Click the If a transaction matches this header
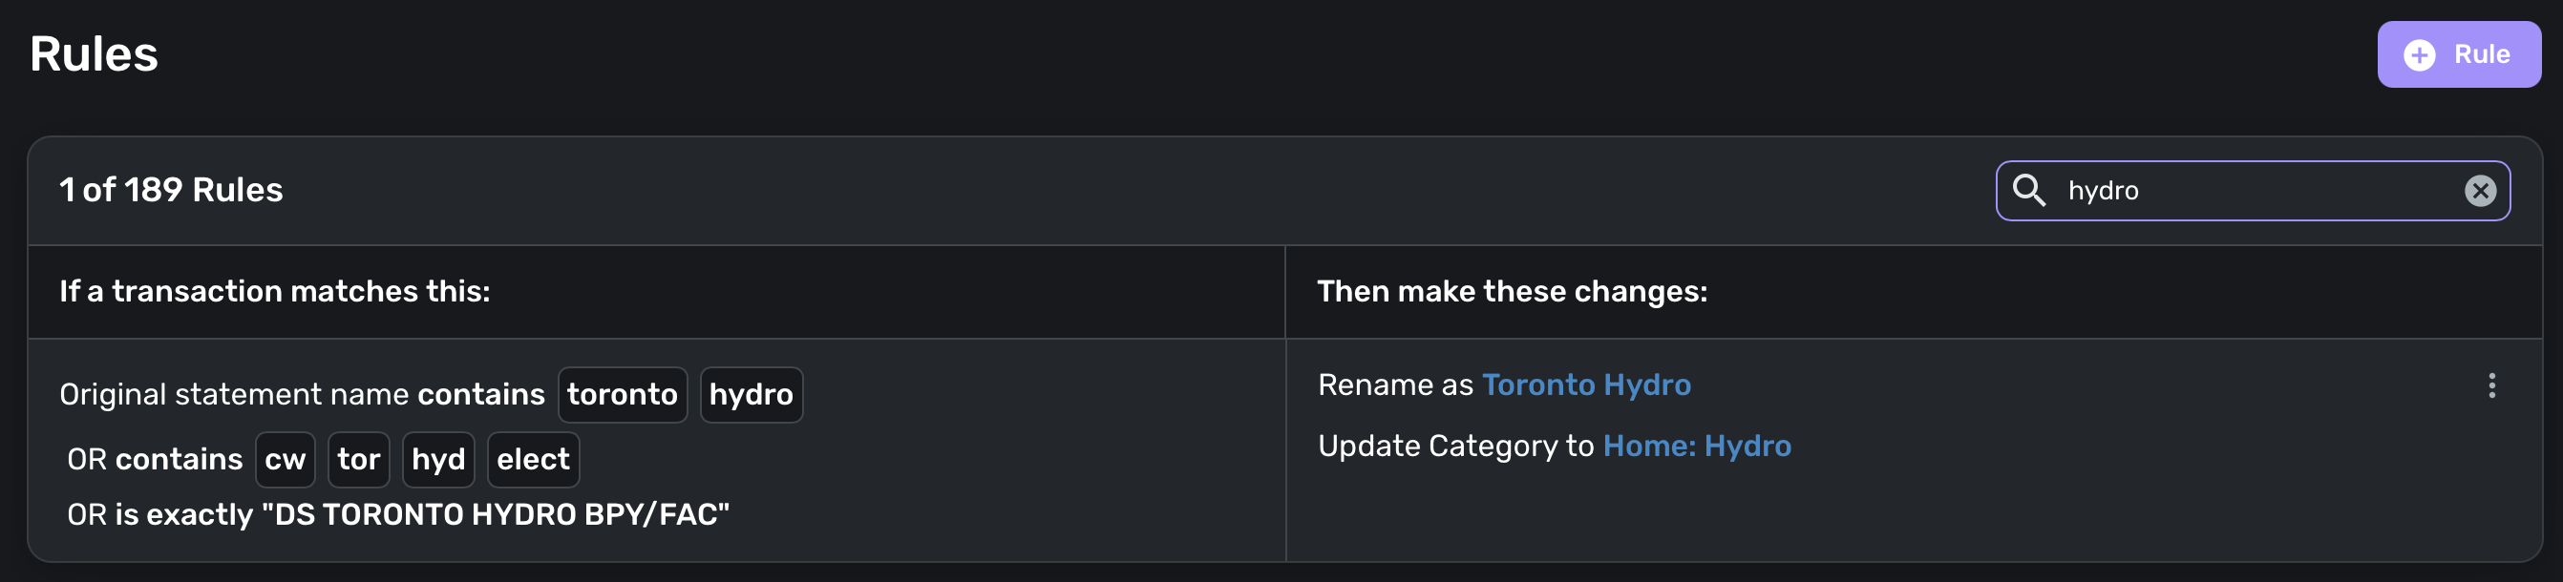2563x582 pixels. (x=275, y=292)
